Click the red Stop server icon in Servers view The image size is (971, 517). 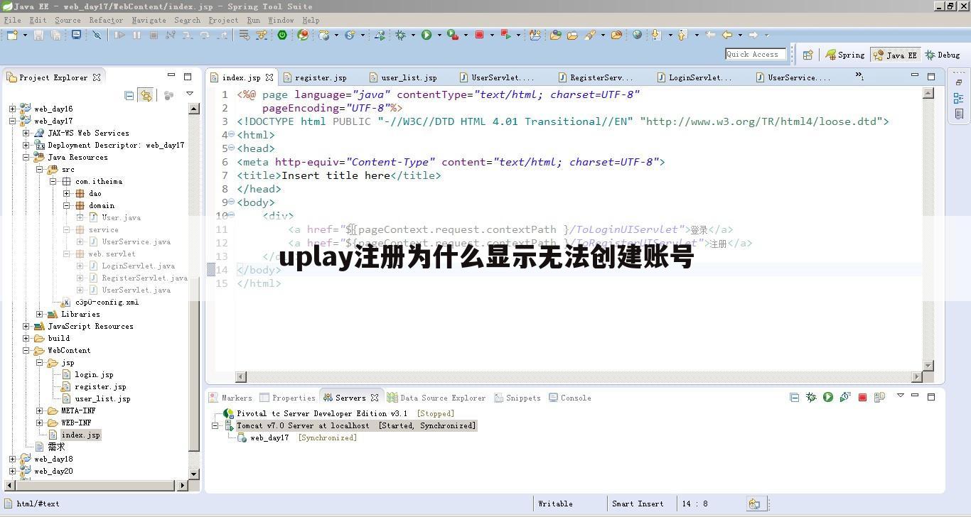pyautogui.click(x=862, y=397)
